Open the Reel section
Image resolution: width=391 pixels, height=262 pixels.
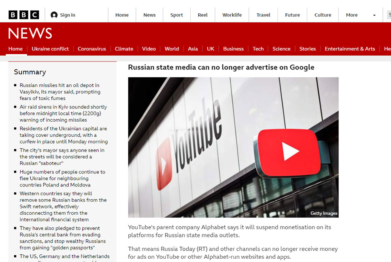(x=202, y=15)
